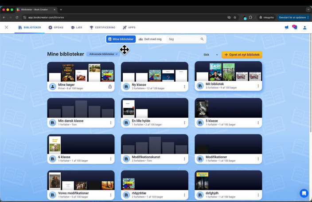
Task: Open the chat notifications icon
Action: click(295, 28)
